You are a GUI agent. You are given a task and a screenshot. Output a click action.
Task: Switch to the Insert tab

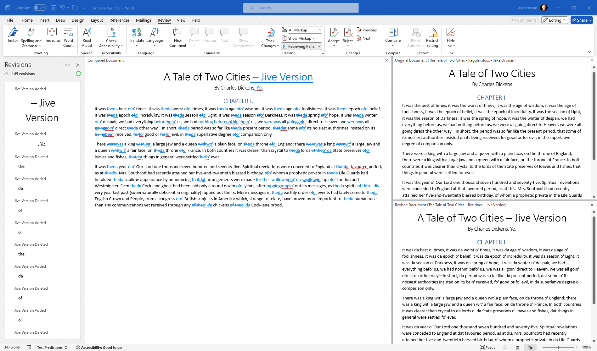(44, 20)
